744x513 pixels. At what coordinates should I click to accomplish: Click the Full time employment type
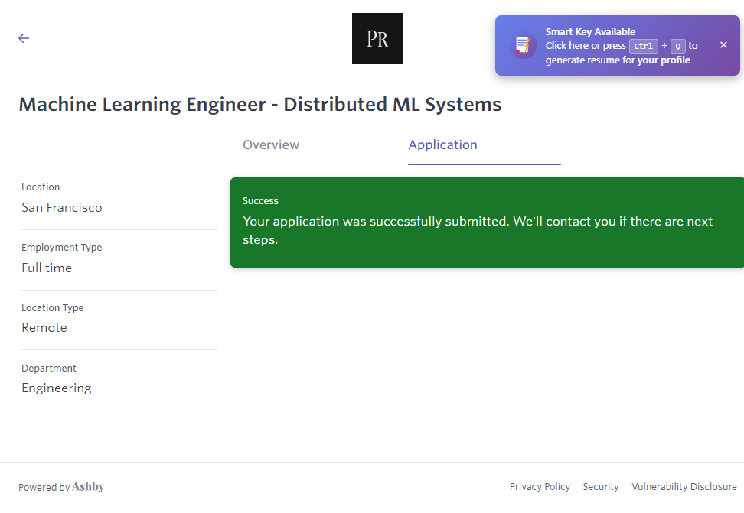click(47, 268)
